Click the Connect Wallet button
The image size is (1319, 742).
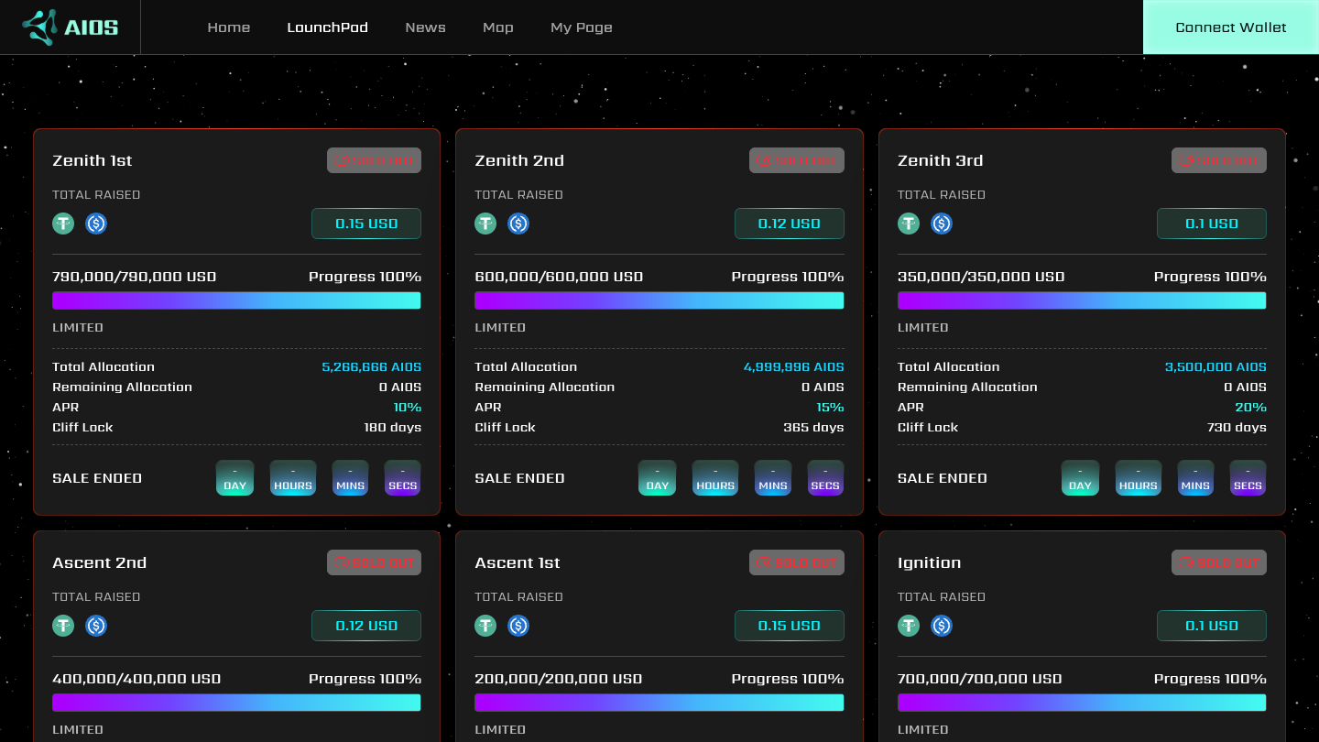pos(1231,27)
